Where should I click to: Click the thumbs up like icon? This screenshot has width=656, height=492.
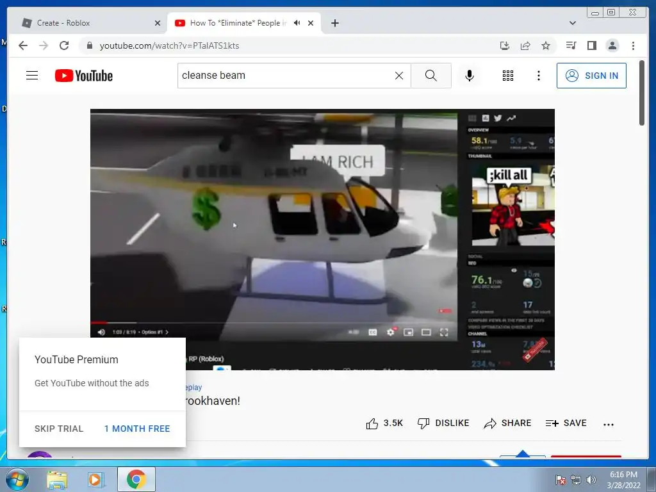(372, 424)
